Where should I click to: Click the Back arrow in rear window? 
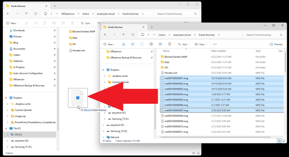coord(8,14)
